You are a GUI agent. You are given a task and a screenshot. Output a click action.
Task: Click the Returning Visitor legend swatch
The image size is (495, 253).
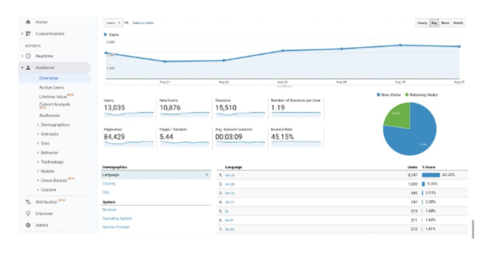(x=407, y=95)
